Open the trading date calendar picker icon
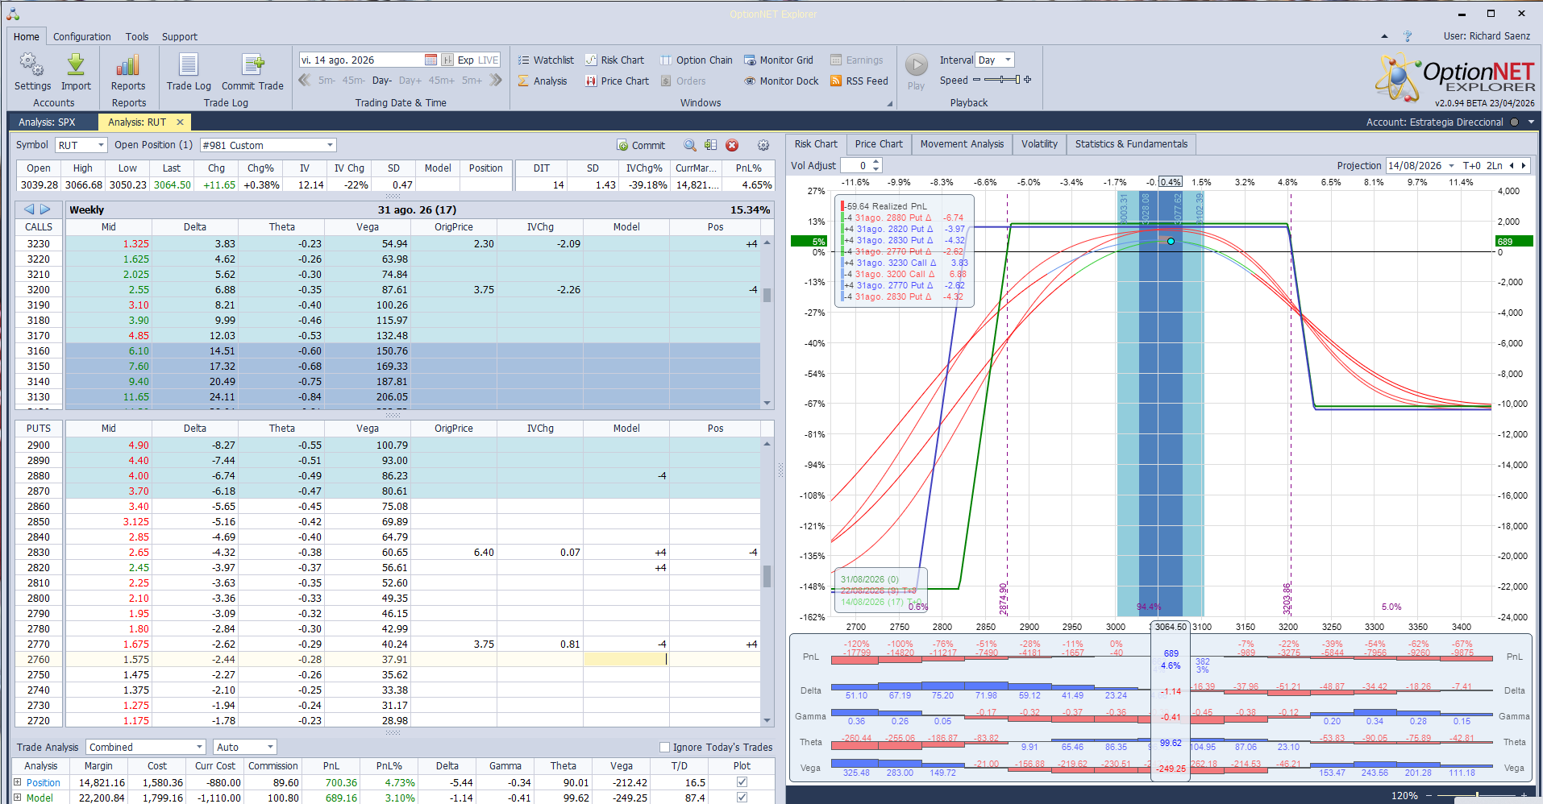This screenshot has width=1543, height=804. click(430, 60)
